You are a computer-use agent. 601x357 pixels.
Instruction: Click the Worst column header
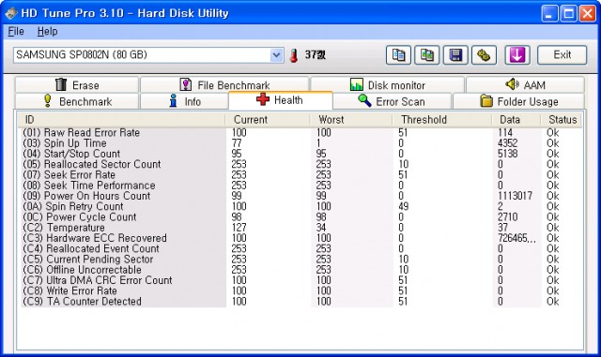point(351,119)
